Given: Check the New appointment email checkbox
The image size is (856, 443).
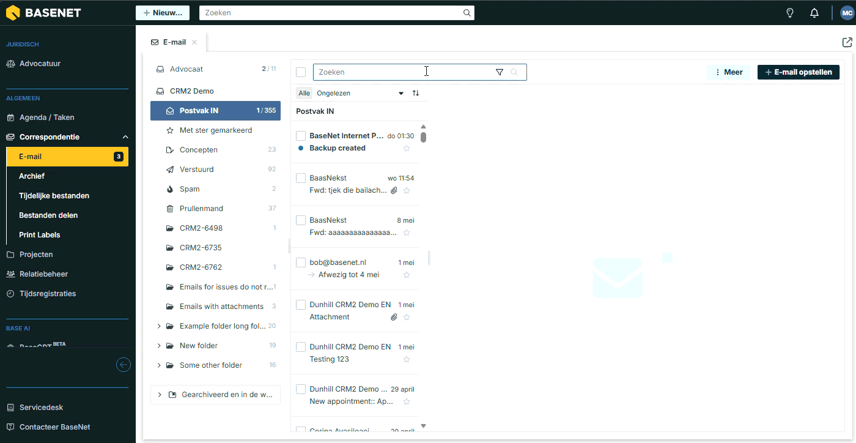Looking at the screenshot, I should click(301, 389).
